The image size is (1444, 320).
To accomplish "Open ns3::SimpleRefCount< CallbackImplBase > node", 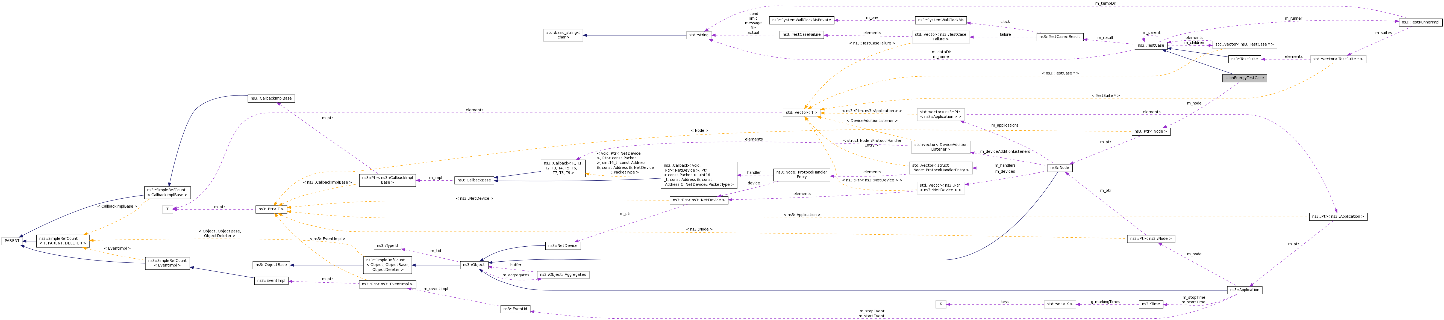I will tap(167, 192).
